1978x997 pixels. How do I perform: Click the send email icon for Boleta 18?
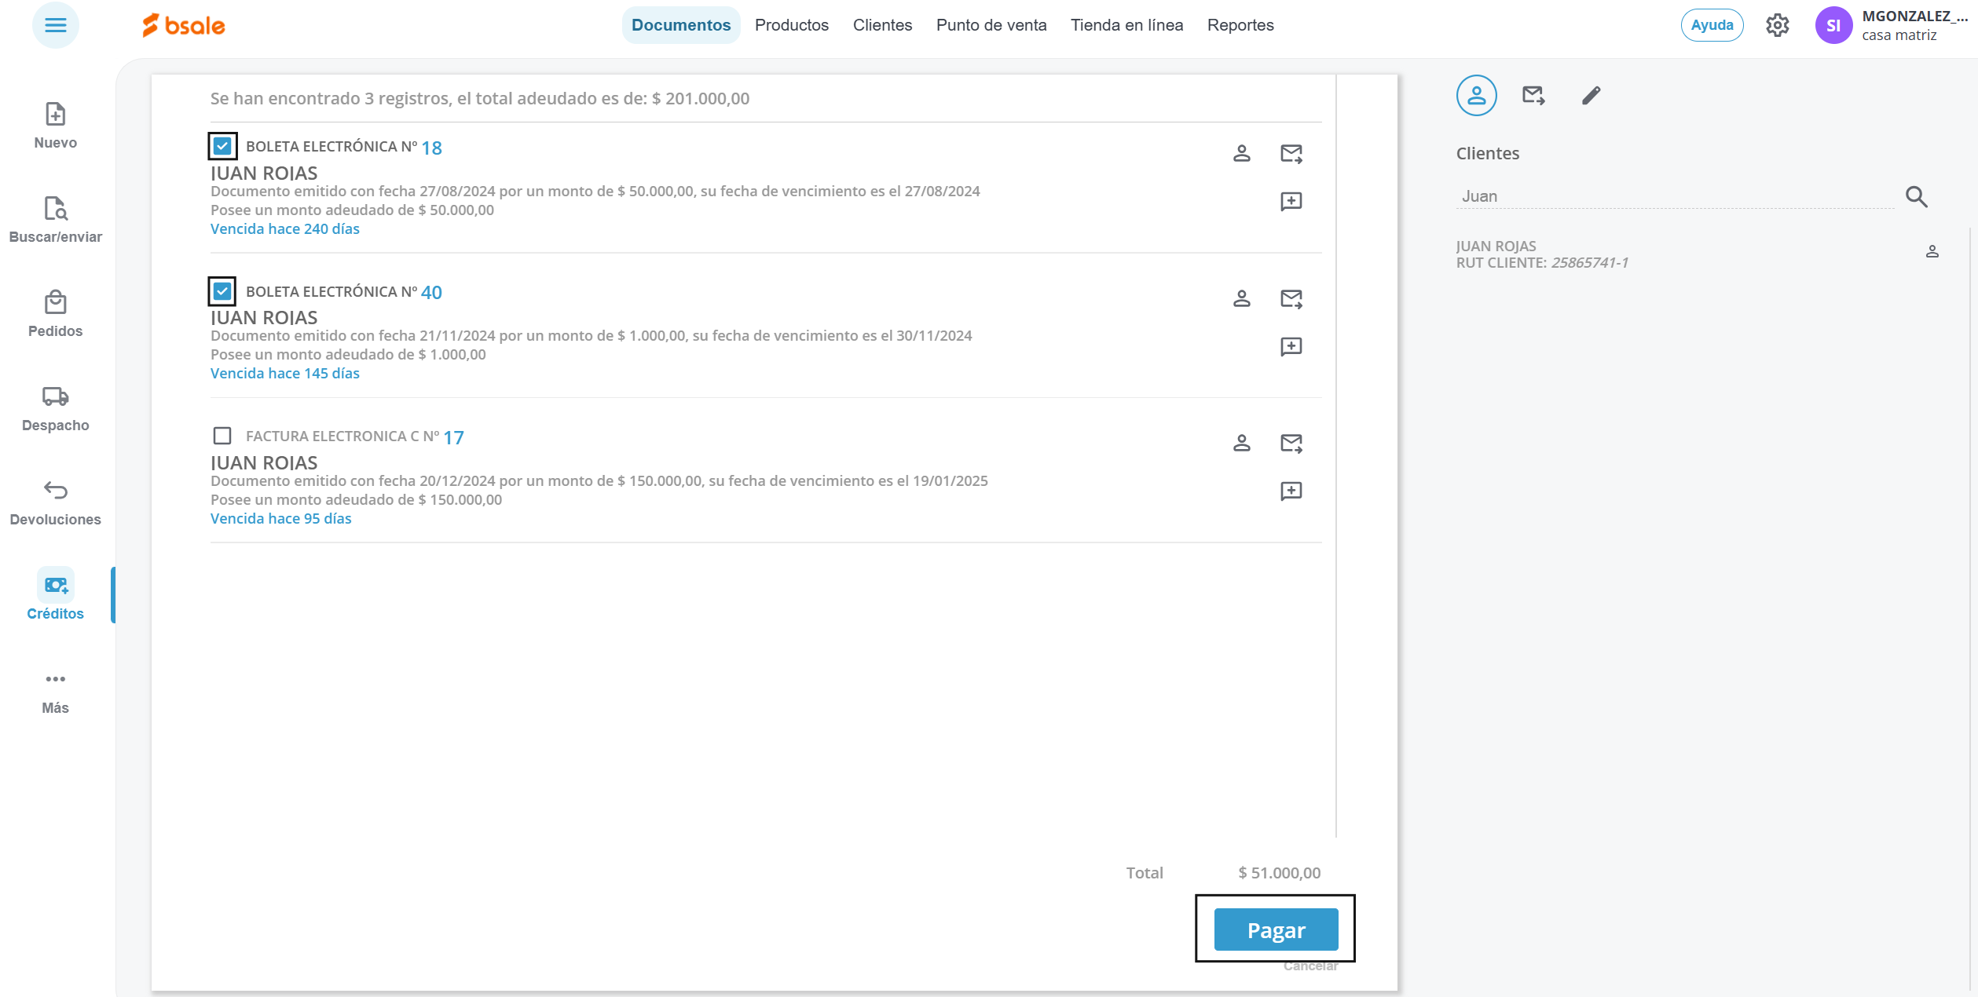pyautogui.click(x=1291, y=153)
